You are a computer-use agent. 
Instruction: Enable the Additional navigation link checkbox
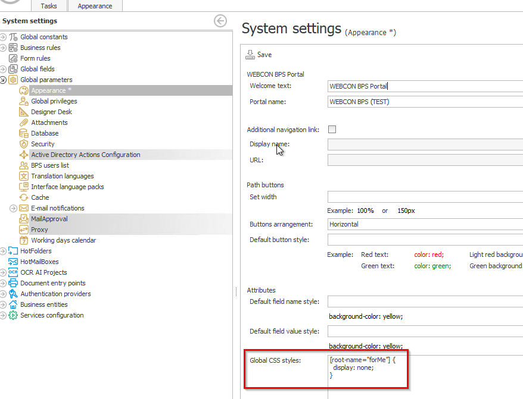tap(332, 129)
